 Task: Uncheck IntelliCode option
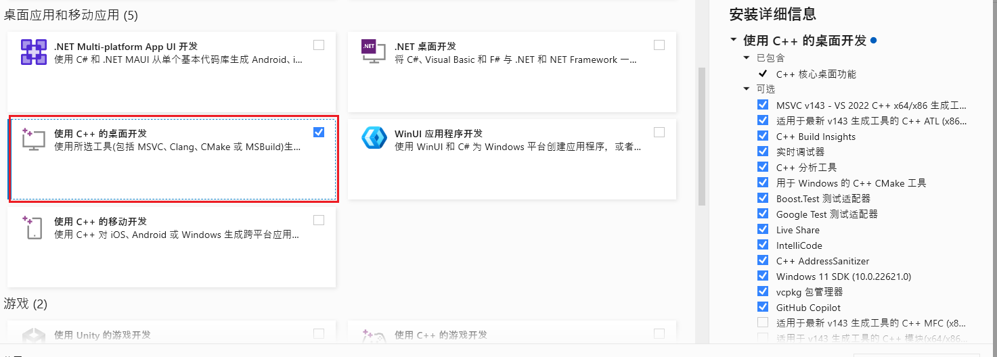click(763, 245)
